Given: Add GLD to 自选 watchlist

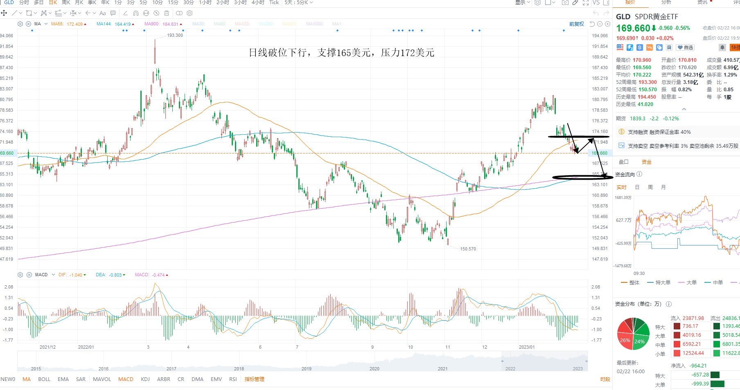Looking at the screenshot, I should [x=685, y=47].
